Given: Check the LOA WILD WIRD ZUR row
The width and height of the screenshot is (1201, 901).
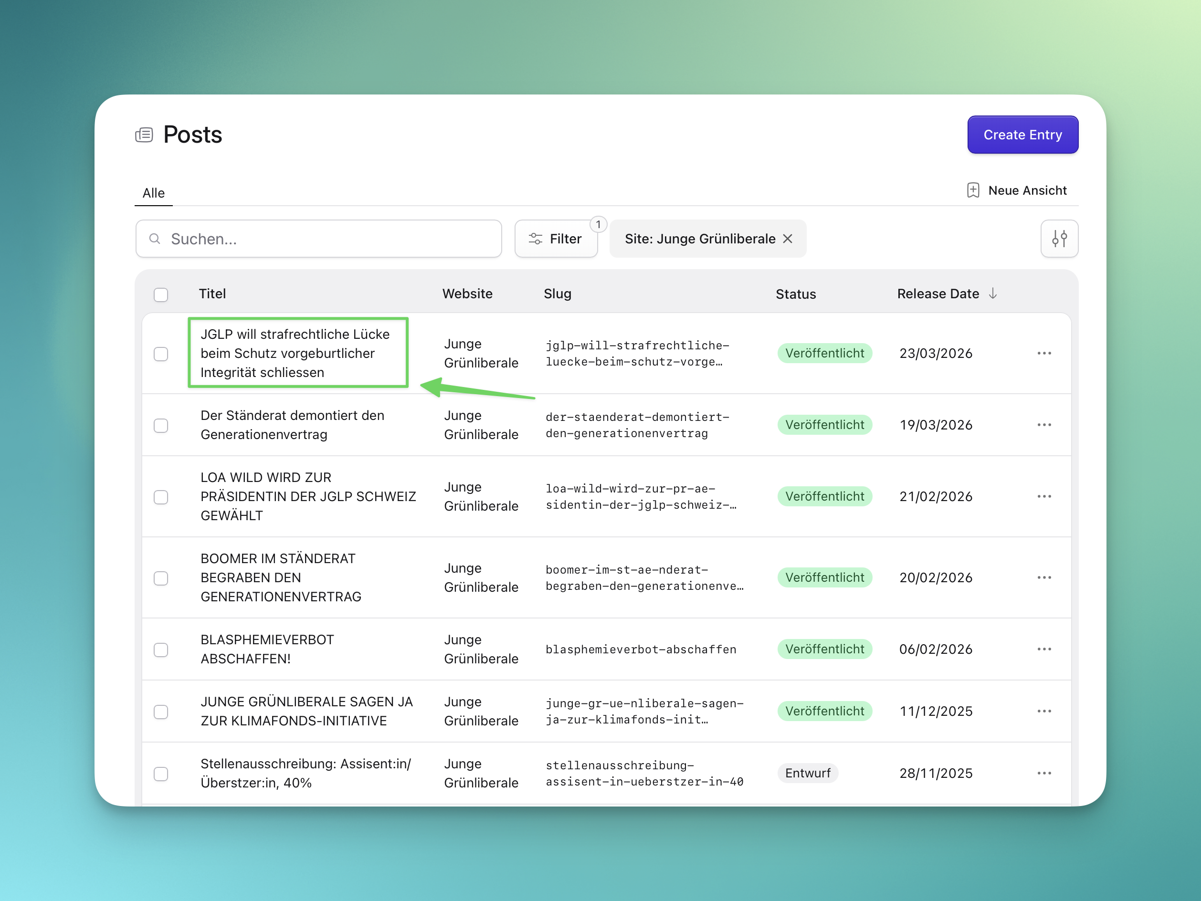Looking at the screenshot, I should point(161,497).
